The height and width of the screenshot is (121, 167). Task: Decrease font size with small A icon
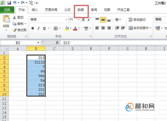pyautogui.click(x=89, y=20)
